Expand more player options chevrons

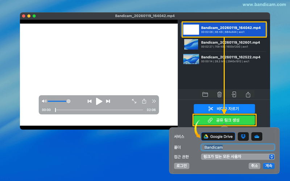pyautogui.click(x=154, y=101)
